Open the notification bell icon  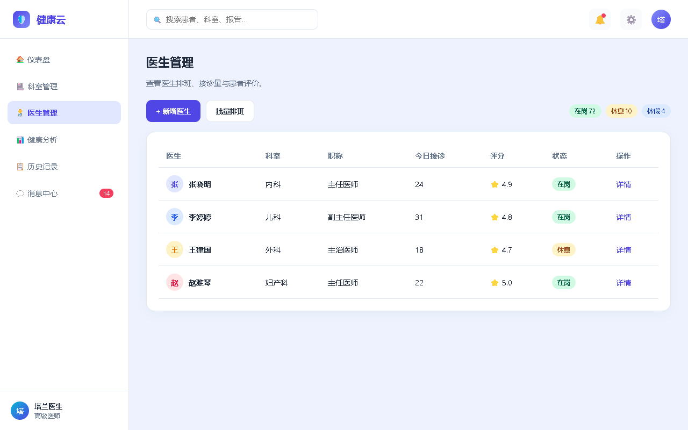click(x=600, y=19)
